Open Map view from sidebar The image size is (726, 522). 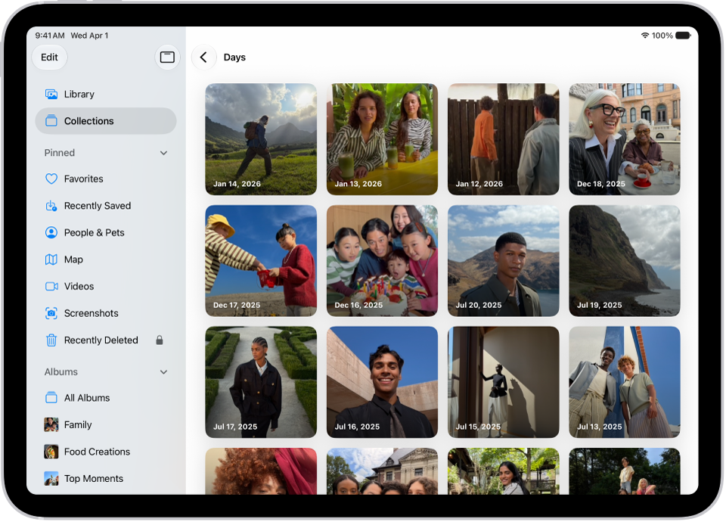coord(106,259)
